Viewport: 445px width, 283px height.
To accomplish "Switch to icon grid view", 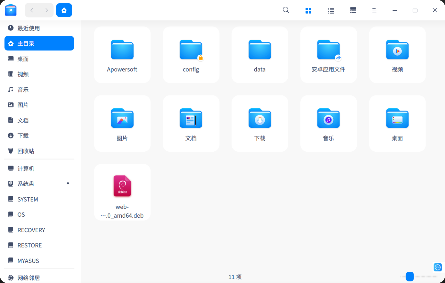I will 308,10.
